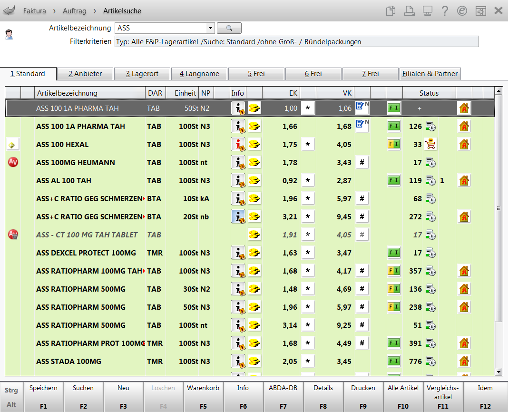Click asterisk box in ASS STADA 100MG row
Screen dimensions: 508x412
(308, 361)
